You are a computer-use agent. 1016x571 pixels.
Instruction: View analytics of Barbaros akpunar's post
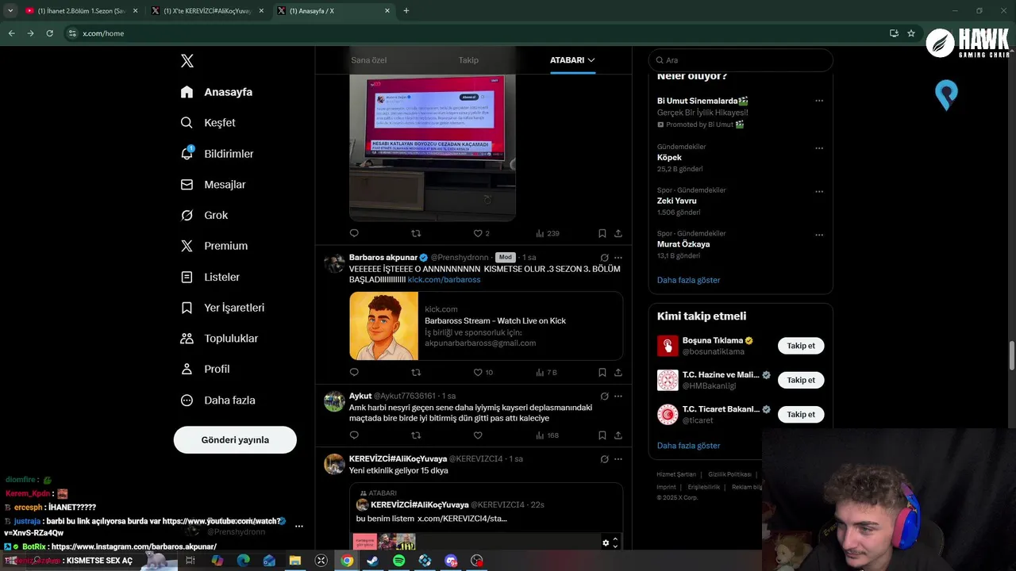click(x=547, y=372)
